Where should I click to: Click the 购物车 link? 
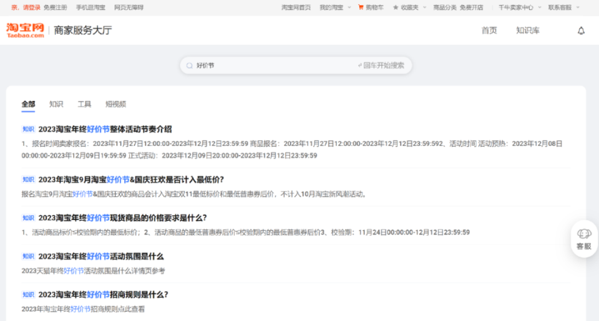pyautogui.click(x=374, y=7)
